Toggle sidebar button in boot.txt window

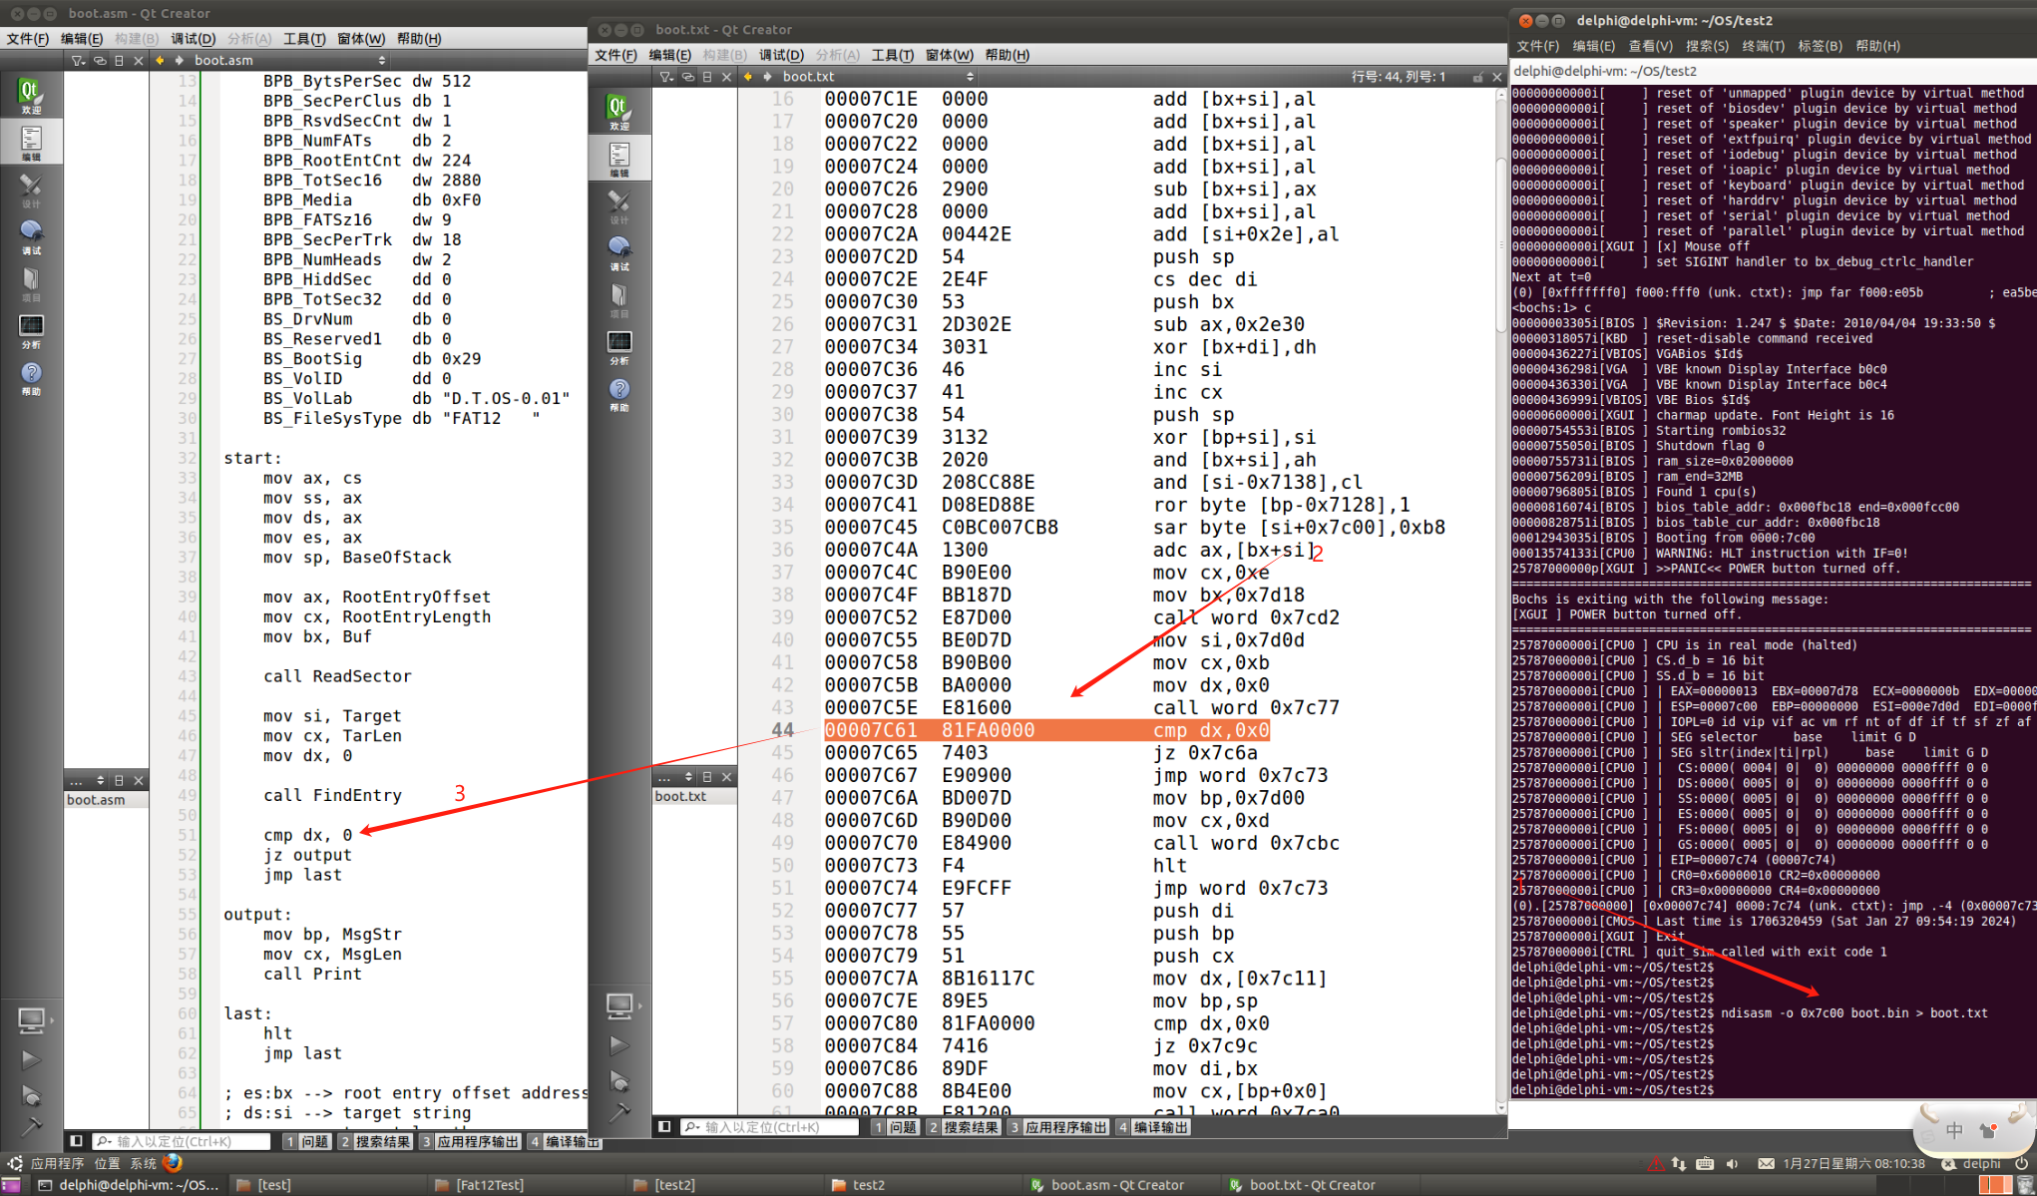pos(664,1127)
